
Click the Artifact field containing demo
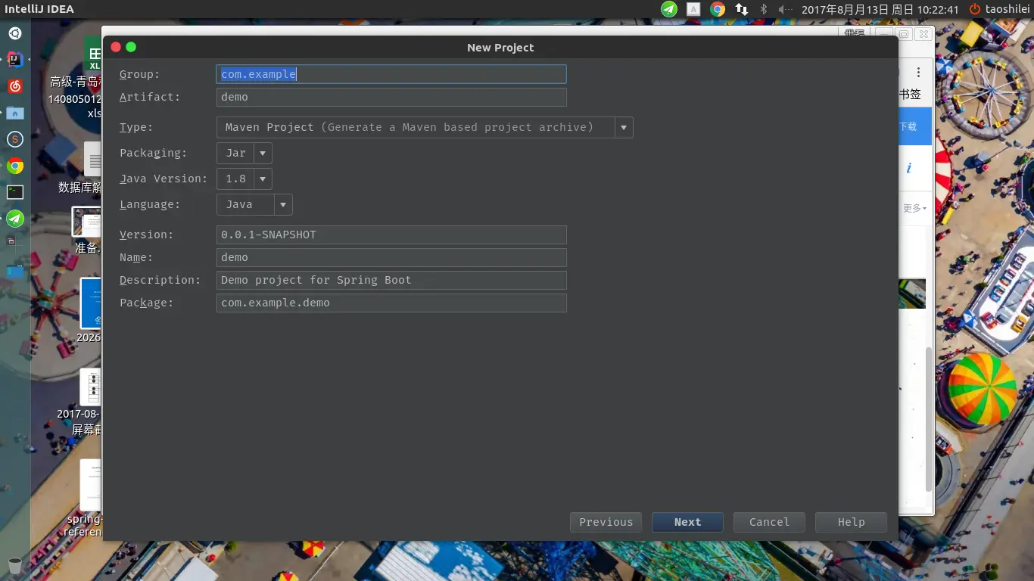[x=391, y=97]
